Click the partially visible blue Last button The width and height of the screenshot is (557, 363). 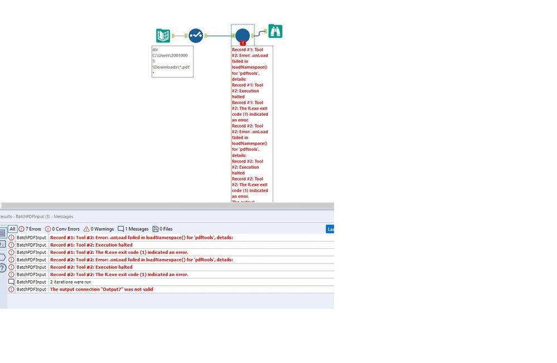click(x=330, y=229)
